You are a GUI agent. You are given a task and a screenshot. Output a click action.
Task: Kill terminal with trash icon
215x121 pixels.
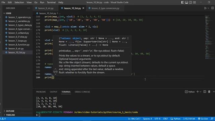tap(209, 92)
